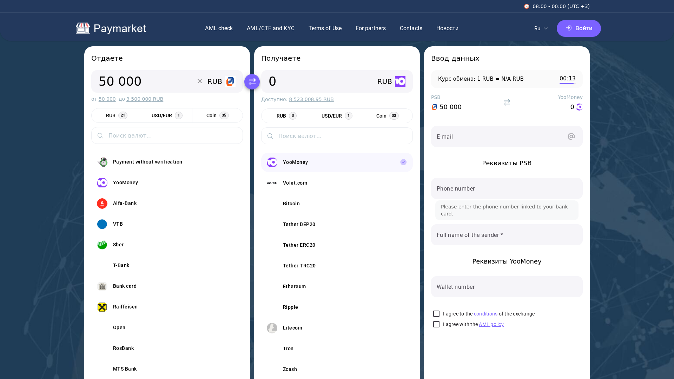Image resolution: width=674 pixels, height=379 pixels.
Task: Select the RUB 21 tab in the give panel
Action: pos(117,115)
